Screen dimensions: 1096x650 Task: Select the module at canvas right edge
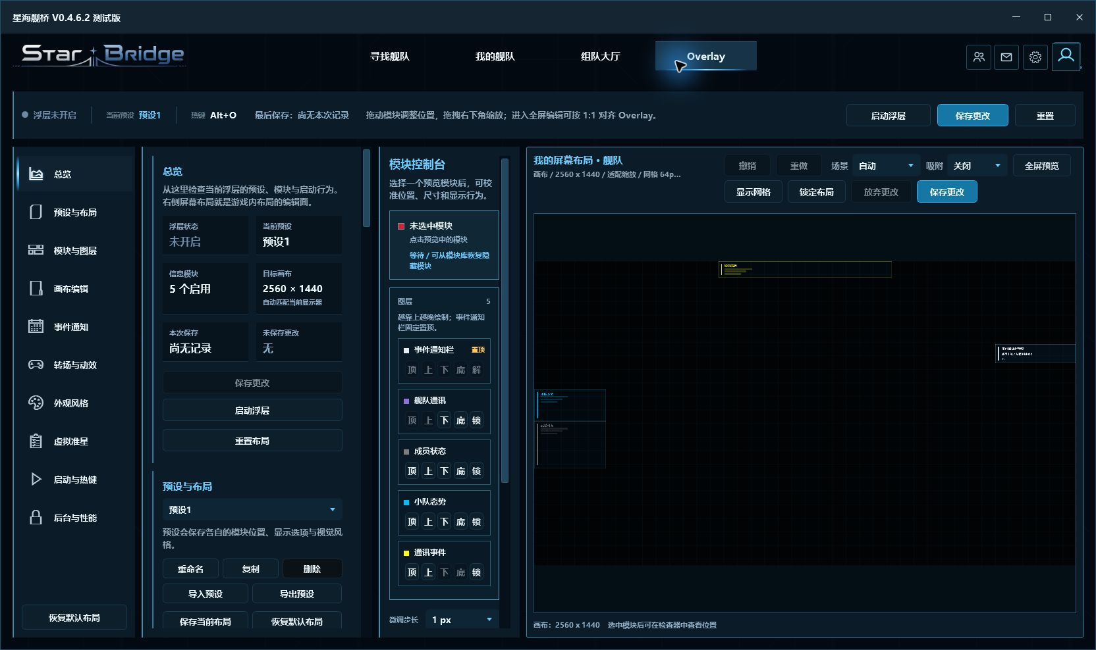click(x=1035, y=353)
